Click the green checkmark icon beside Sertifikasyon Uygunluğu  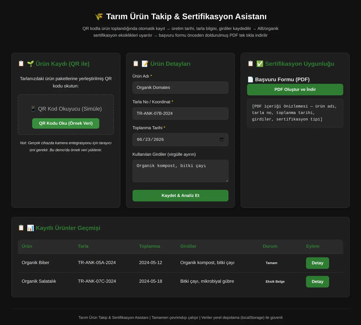pyautogui.click(x=260, y=64)
